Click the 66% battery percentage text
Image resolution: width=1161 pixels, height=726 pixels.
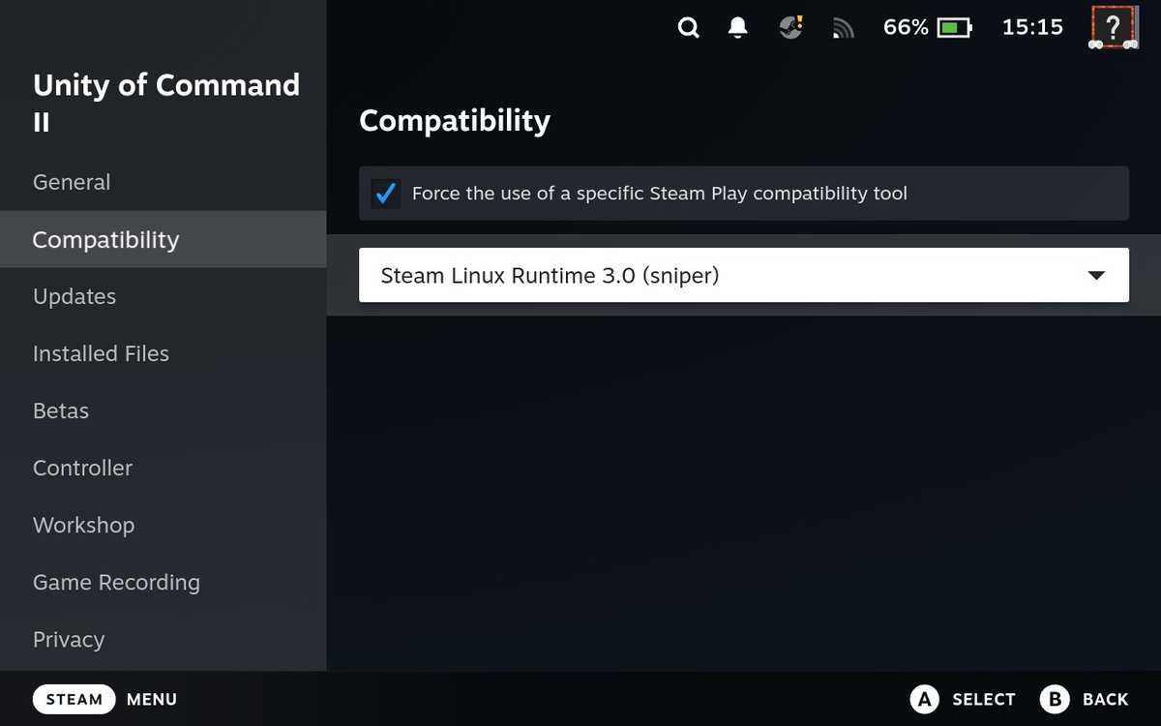[906, 28]
